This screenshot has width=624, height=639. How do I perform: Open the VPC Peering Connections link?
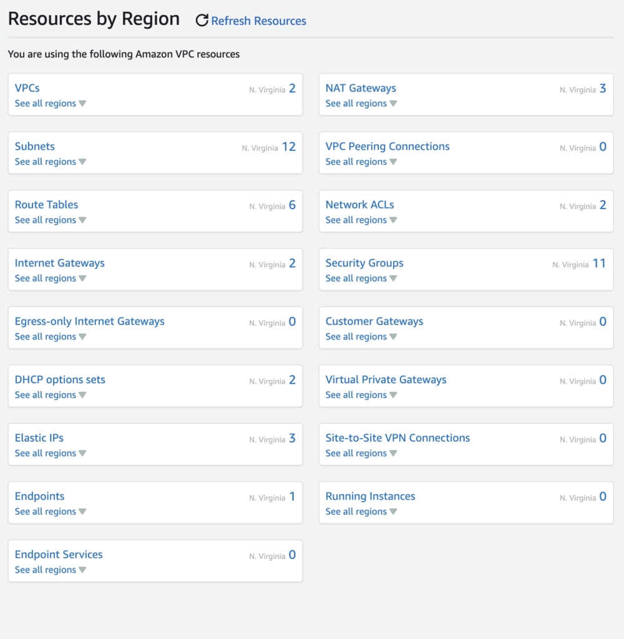[x=387, y=146]
